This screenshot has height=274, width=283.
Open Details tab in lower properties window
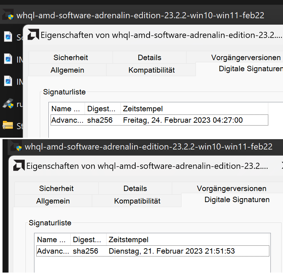coord(135,188)
